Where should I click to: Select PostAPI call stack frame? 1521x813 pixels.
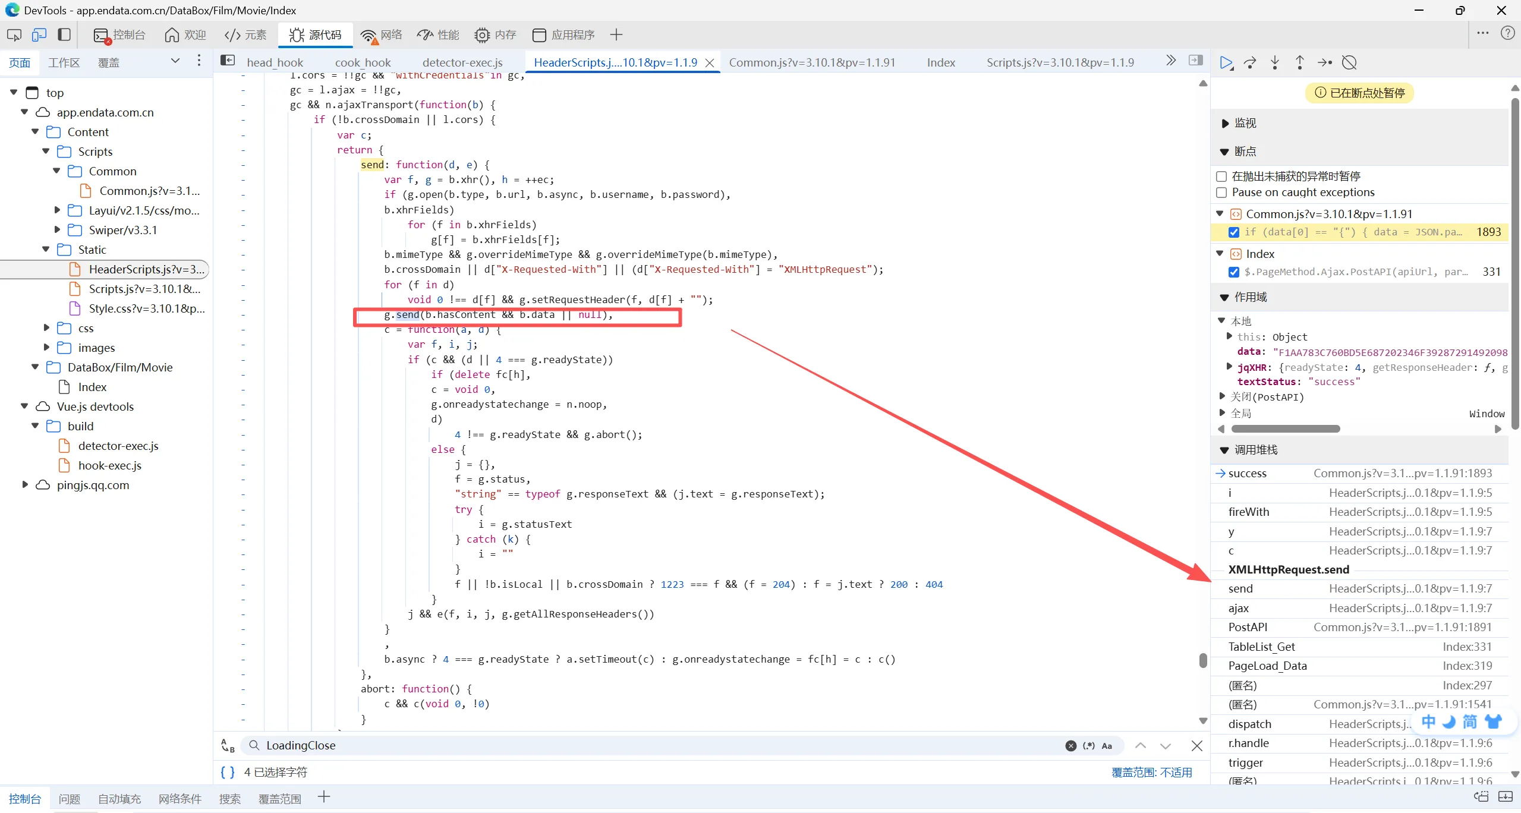click(1248, 627)
